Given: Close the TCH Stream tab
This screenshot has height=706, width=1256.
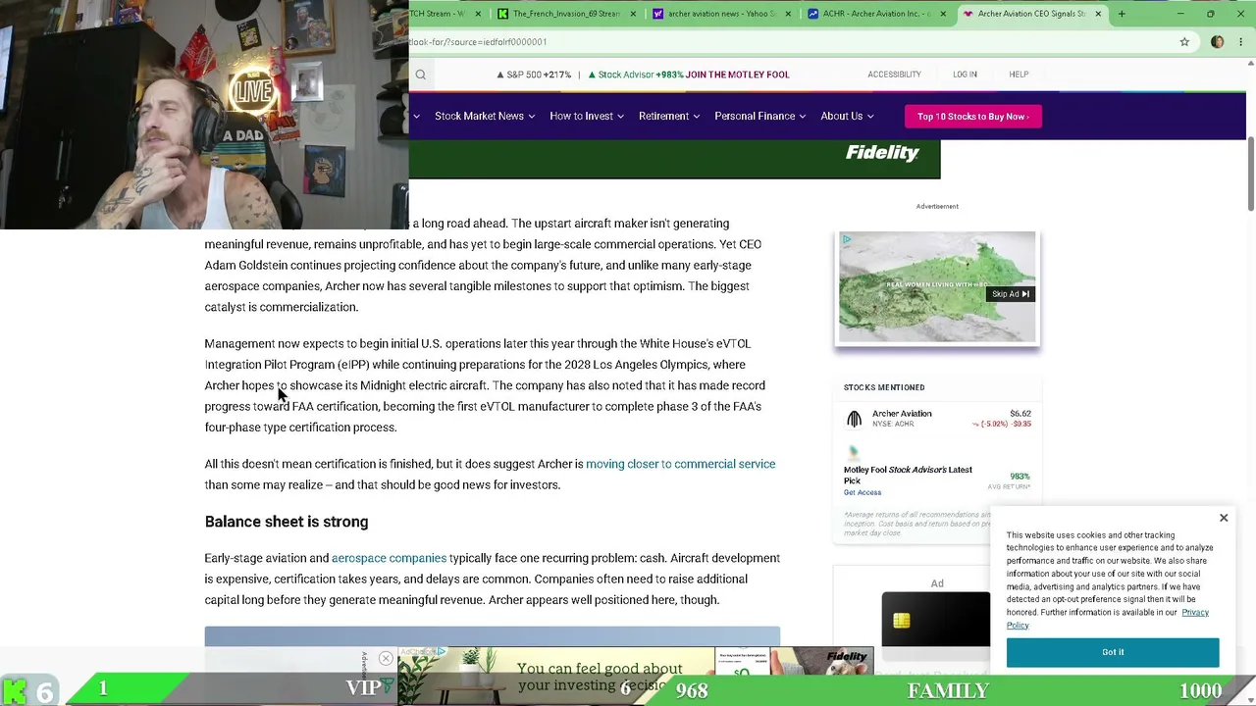Looking at the screenshot, I should tap(478, 14).
